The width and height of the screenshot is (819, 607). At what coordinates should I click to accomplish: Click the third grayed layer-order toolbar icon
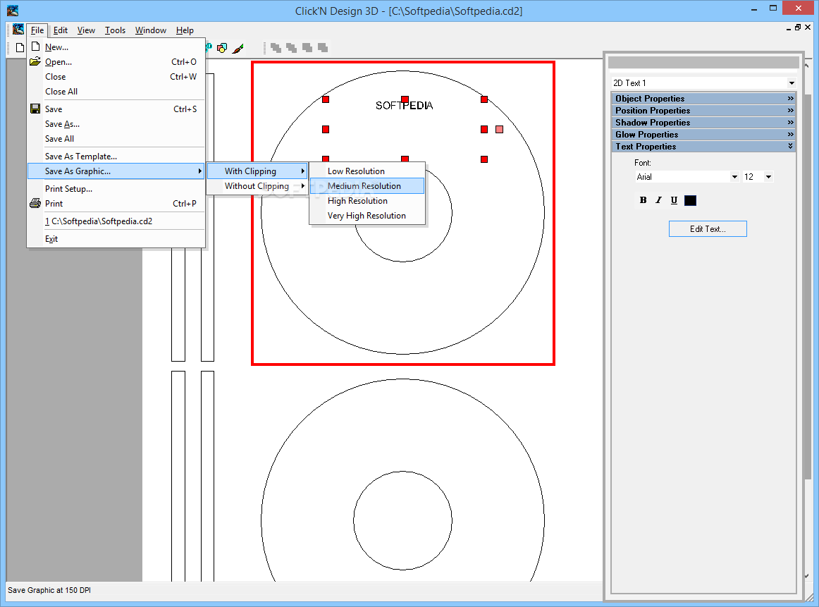coord(307,48)
